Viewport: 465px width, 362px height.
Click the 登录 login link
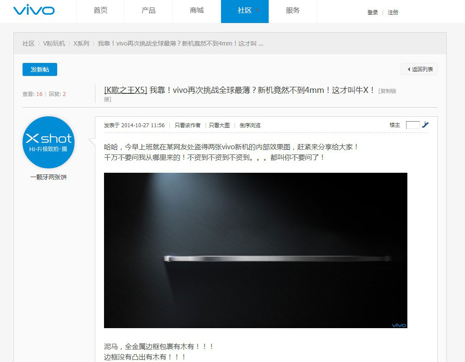[x=372, y=13]
